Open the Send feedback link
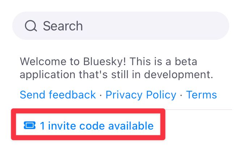Image resolution: width=248 pixels, height=152 pixels. click(x=58, y=95)
